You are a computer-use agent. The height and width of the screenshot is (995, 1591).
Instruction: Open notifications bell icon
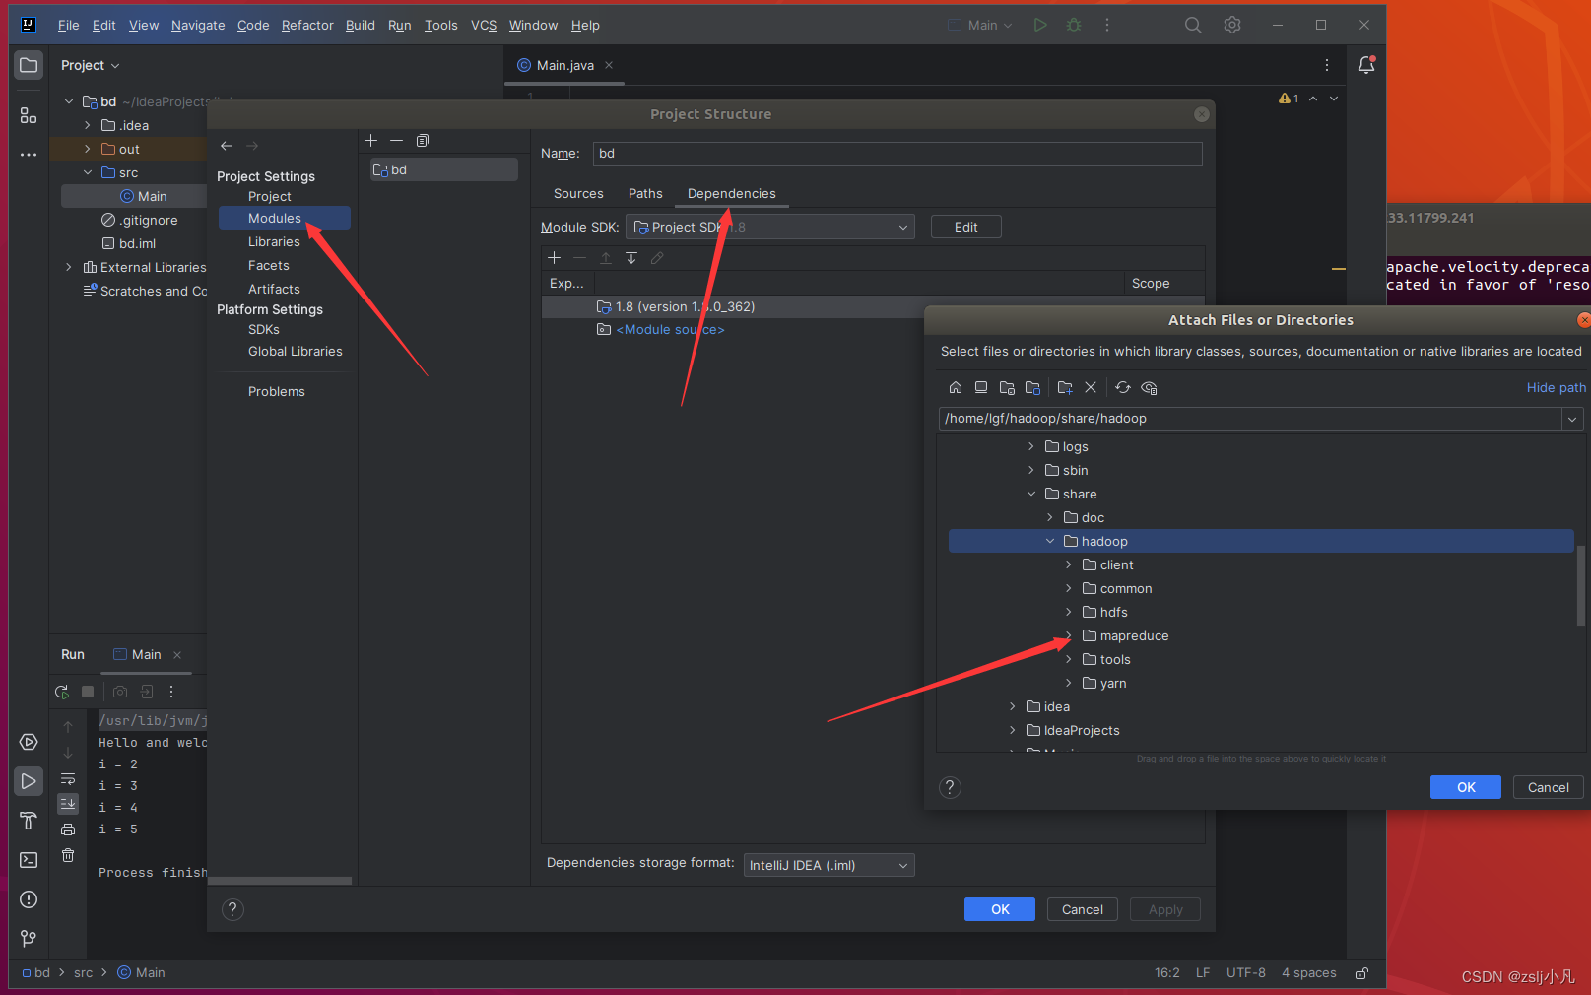click(x=1366, y=65)
